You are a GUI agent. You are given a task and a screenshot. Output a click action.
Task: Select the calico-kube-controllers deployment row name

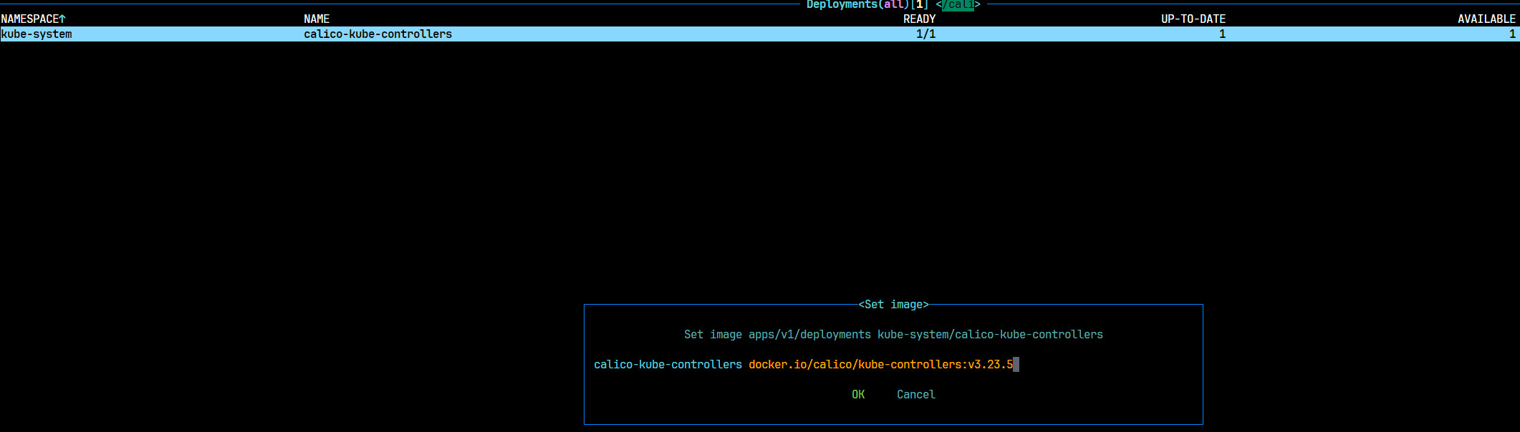coord(377,34)
